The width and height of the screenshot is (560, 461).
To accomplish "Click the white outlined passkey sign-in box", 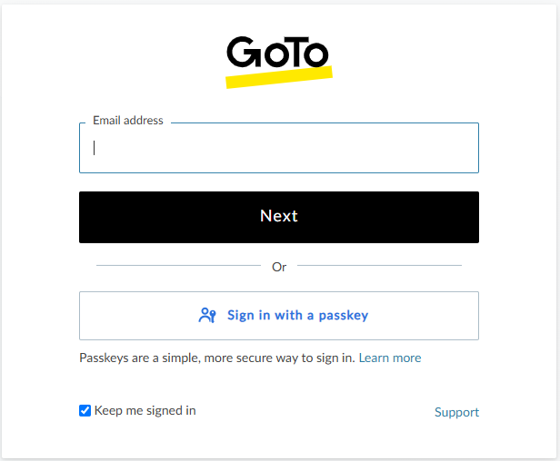I will [x=279, y=316].
